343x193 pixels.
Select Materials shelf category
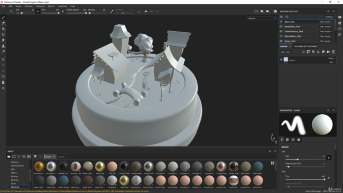(x=18, y=187)
